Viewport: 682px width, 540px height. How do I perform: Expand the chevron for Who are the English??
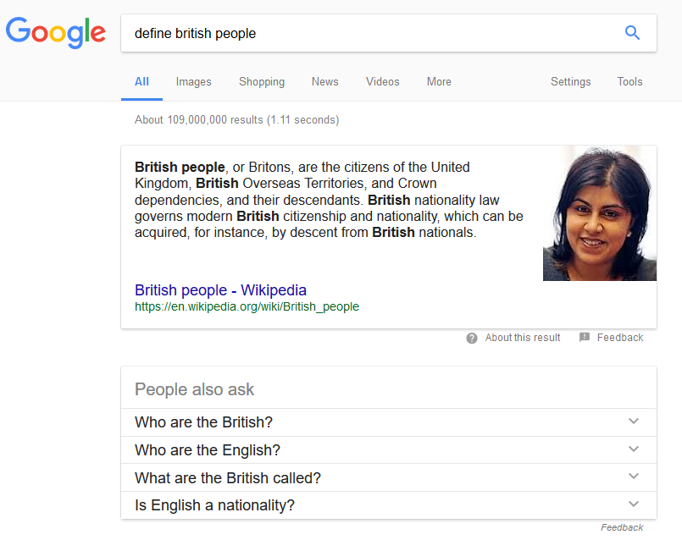pyautogui.click(x=634, y=449)
